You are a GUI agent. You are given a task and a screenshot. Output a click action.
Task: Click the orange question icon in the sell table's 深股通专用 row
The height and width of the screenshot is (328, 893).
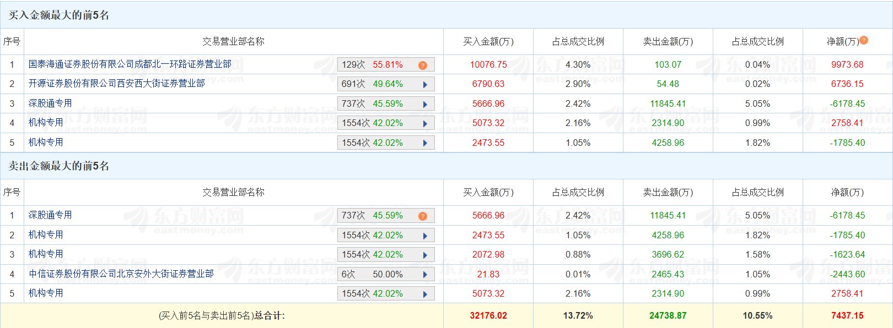click(x=423, y=216)
